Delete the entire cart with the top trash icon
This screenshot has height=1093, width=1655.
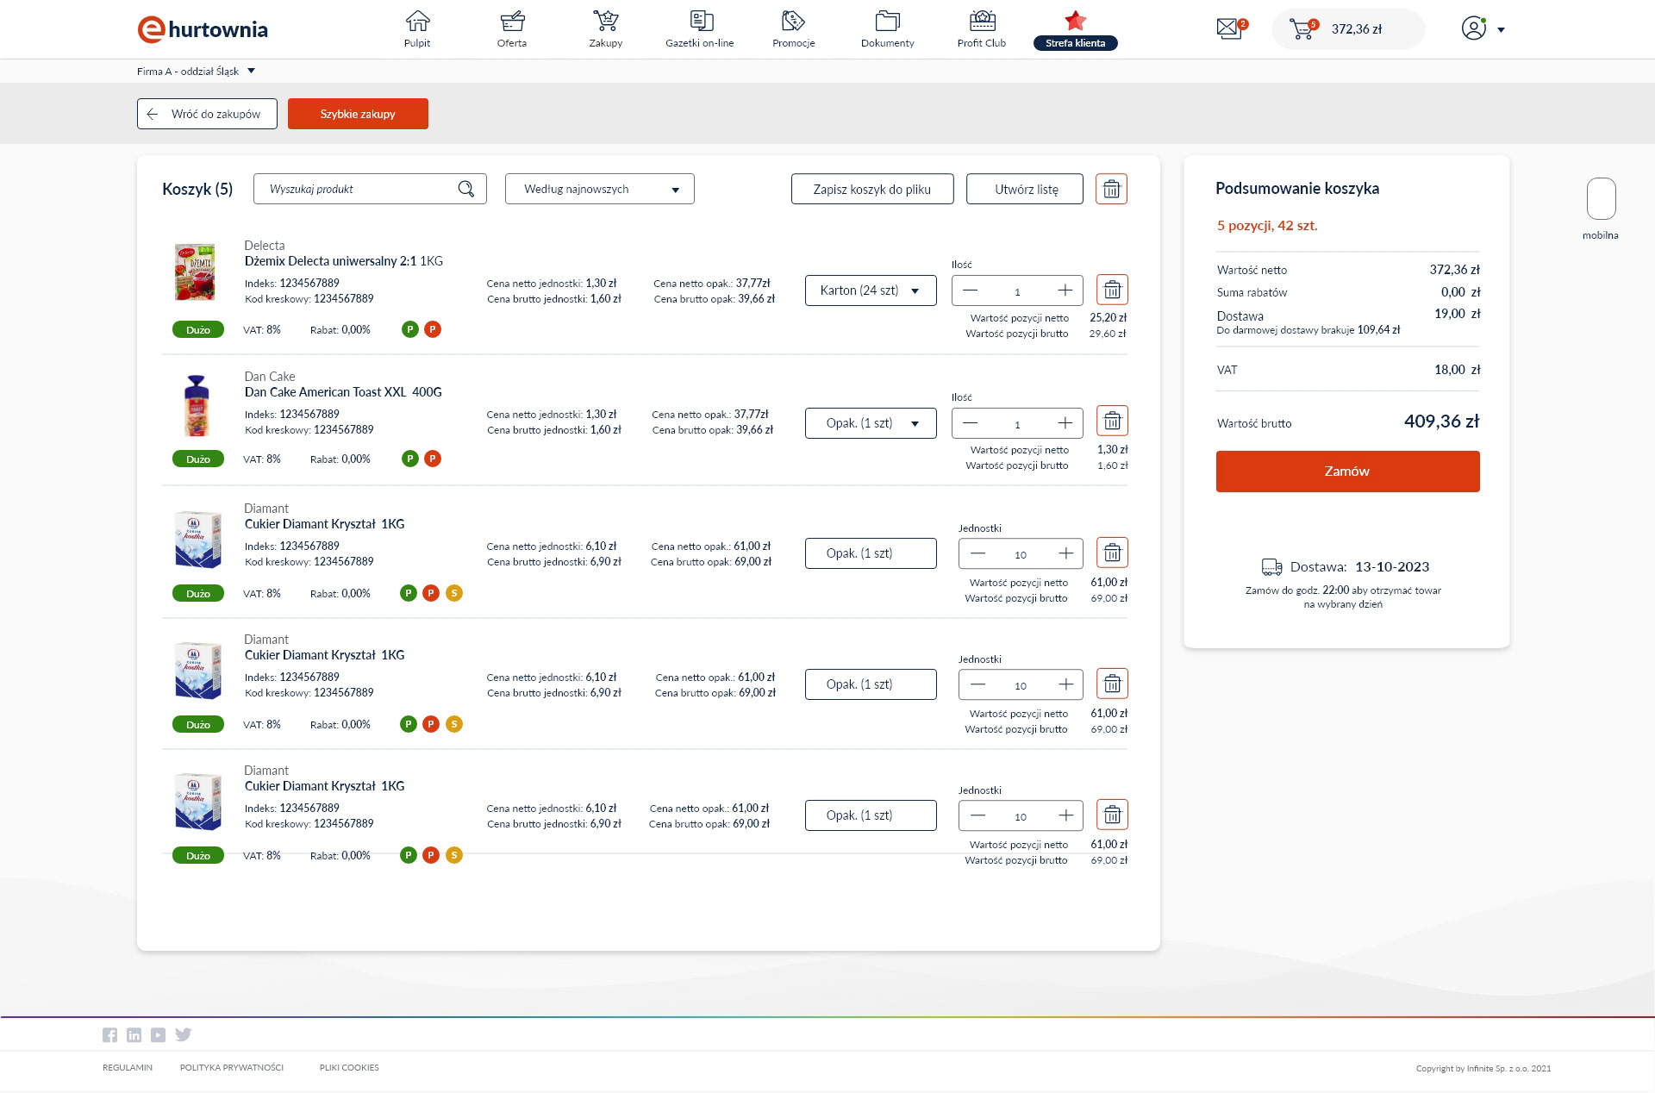pos(1111,189)
